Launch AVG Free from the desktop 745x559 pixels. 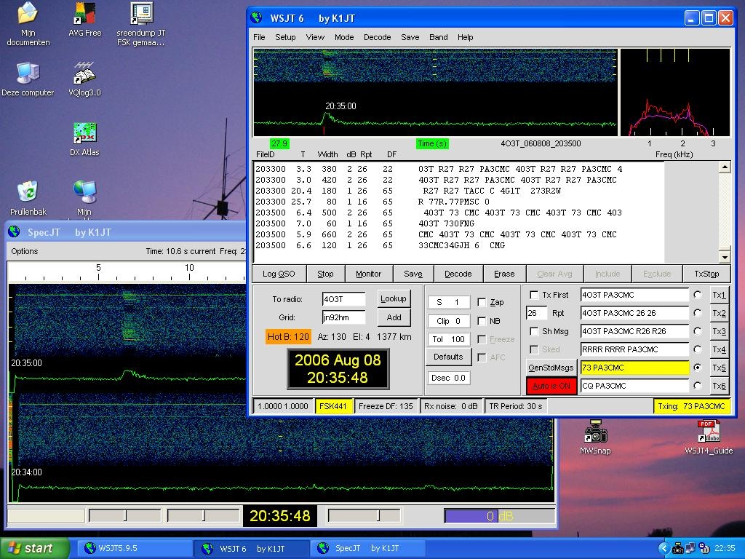tap(84, 20)
